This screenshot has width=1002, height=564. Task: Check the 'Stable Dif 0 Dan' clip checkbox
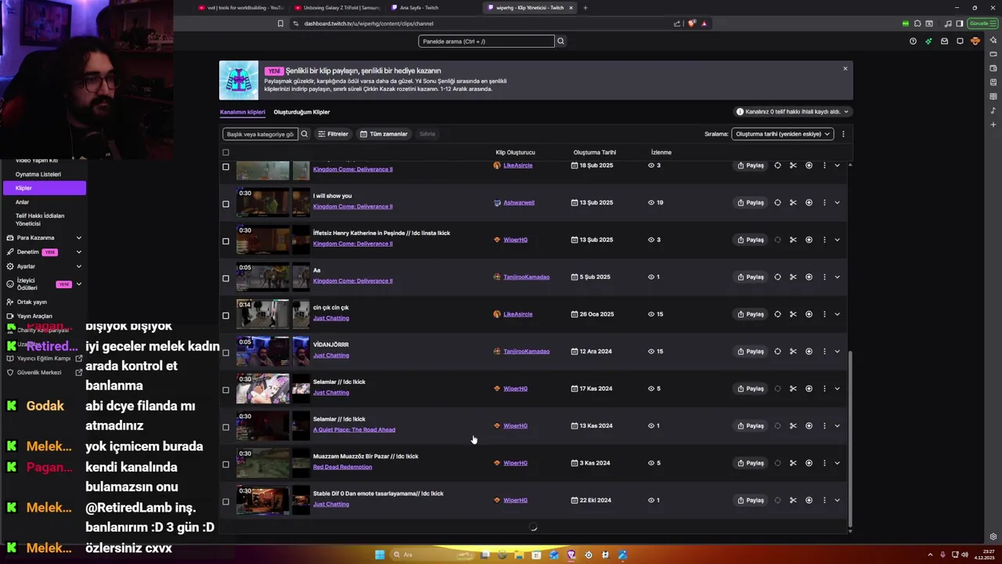point(225,501)
